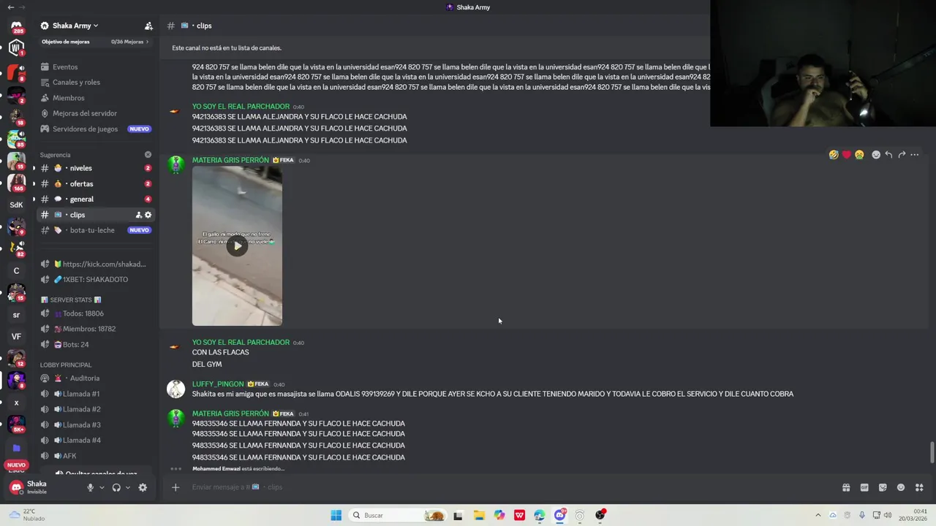936x526 pixels.
Task: Join the Llamada #1 voice channel
Action: point(95,394)
